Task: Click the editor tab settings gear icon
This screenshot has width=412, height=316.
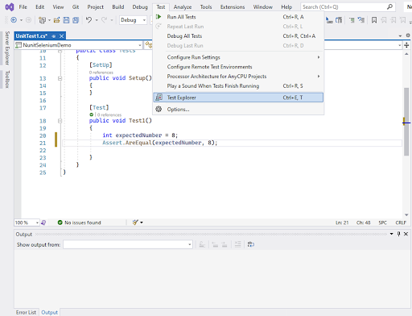Action: (408, 35)
